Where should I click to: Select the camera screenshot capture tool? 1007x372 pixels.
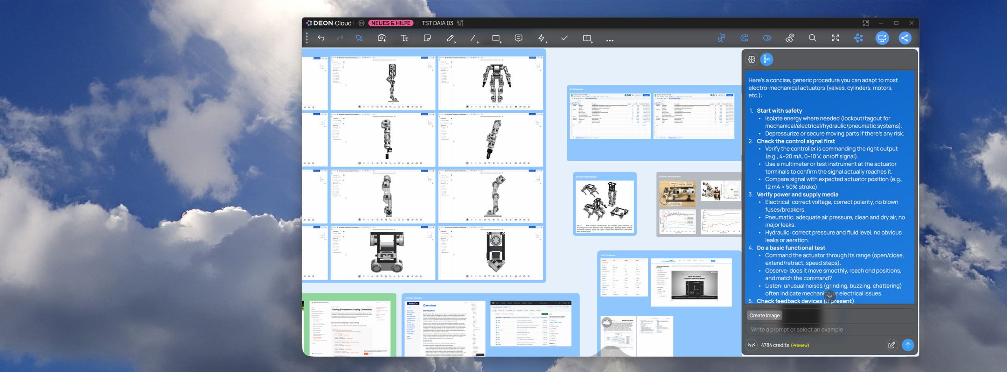381,38
